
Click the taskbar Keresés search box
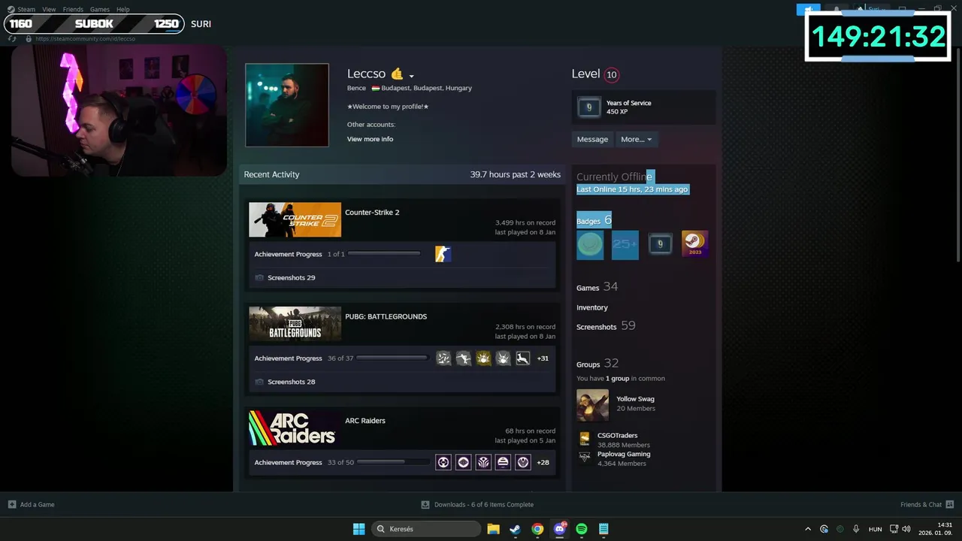tap(426, 529)
